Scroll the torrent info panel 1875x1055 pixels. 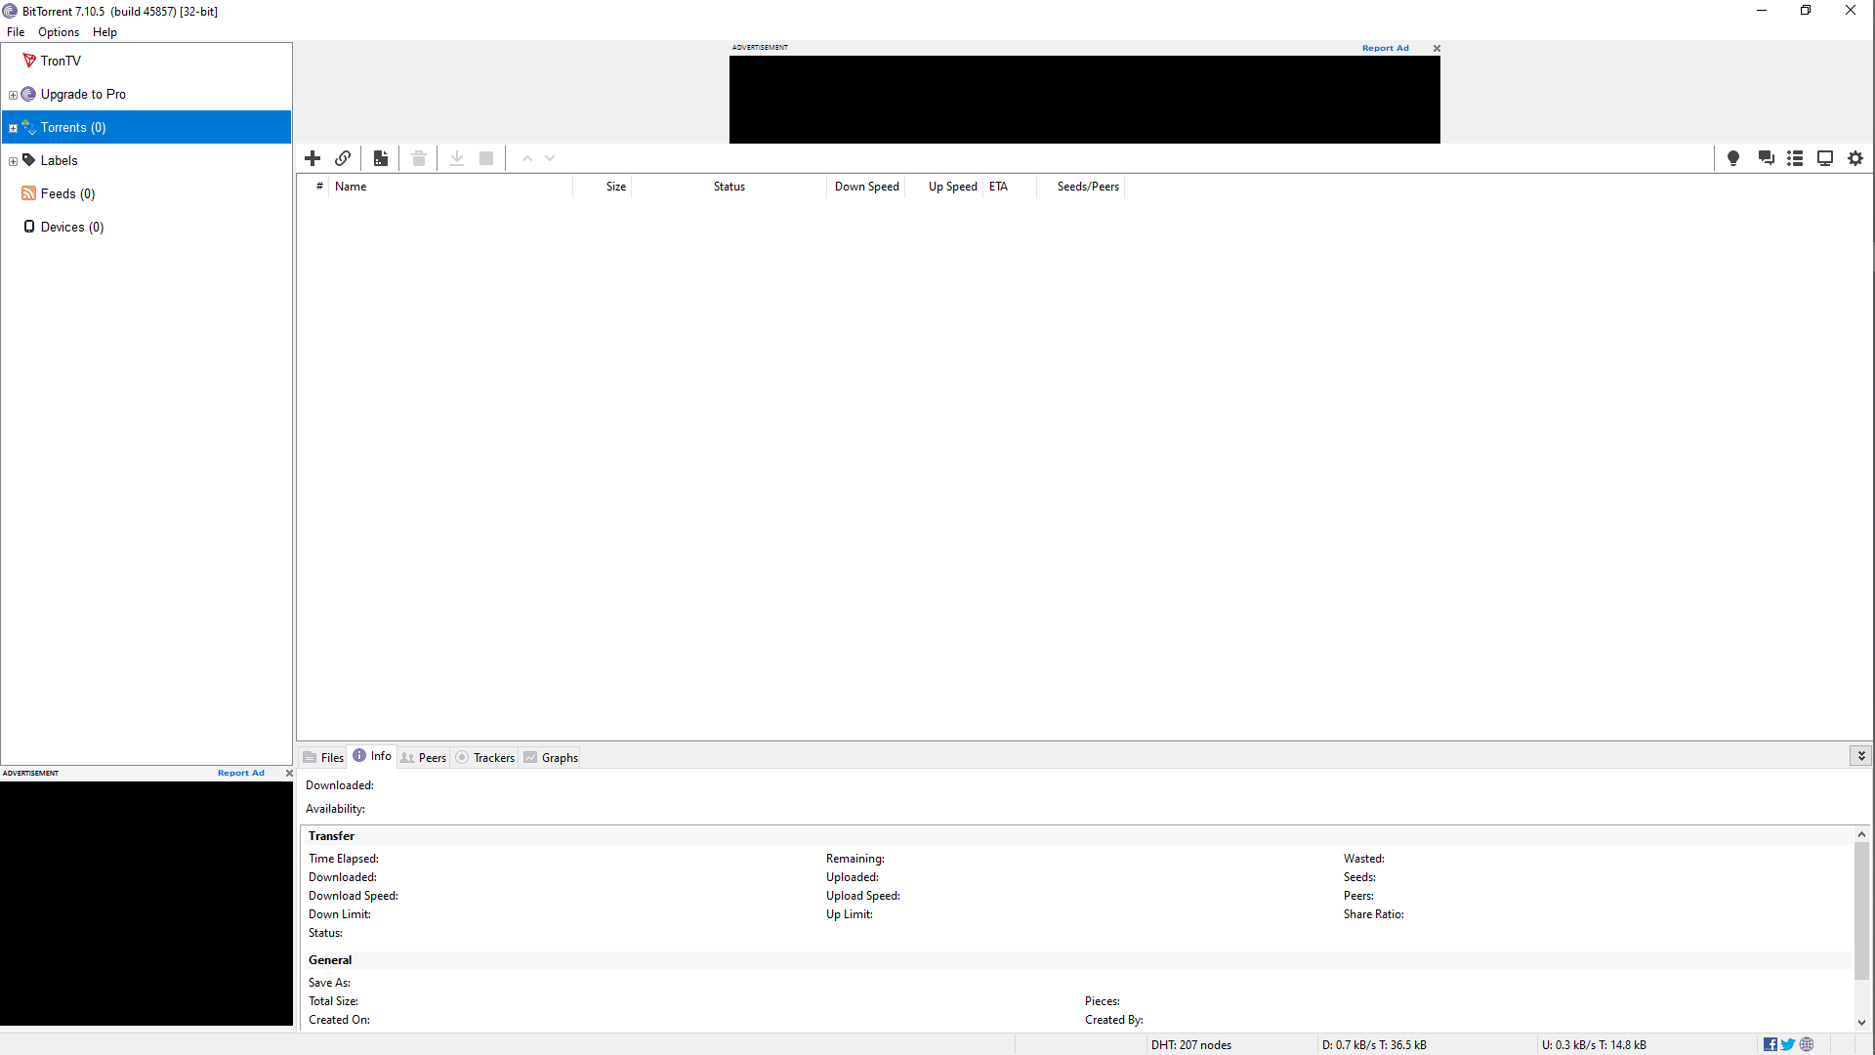[1862, 927]
